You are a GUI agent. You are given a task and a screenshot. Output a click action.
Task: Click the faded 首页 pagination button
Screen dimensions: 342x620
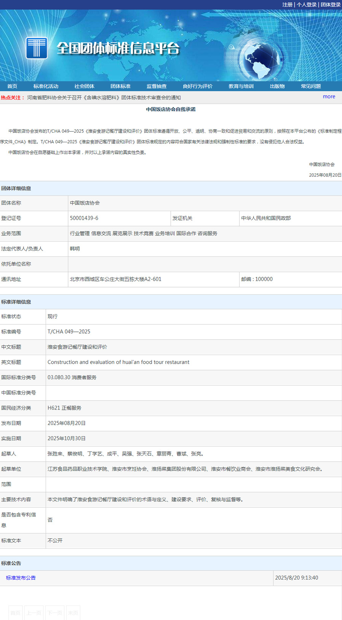(x=16, y=612)
